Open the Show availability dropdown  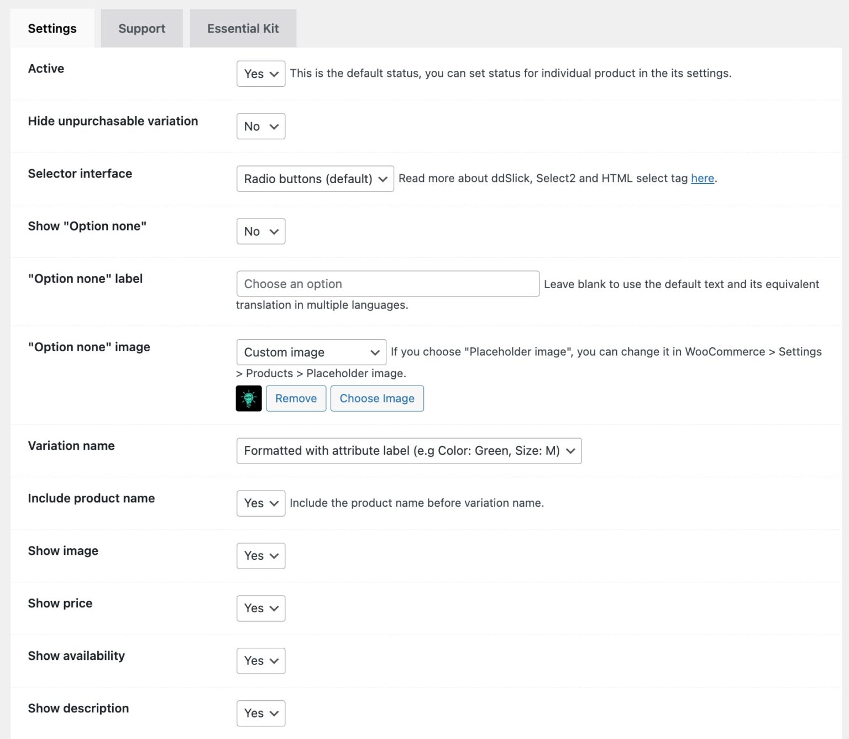pos(260,660)
